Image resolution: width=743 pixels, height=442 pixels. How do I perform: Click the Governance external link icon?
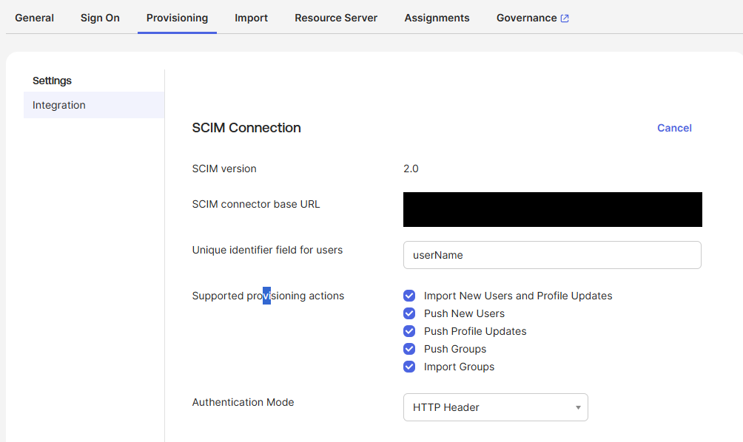[x=565, y=18]
